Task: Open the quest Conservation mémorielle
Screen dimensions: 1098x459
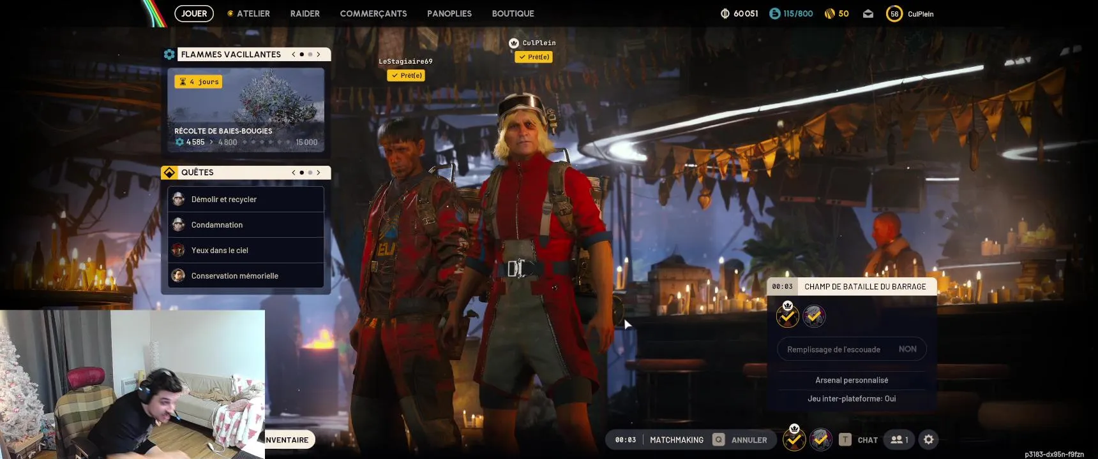Action: [246, 276]
